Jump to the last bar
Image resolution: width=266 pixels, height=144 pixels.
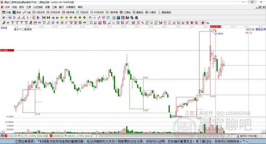click(48, 18)
